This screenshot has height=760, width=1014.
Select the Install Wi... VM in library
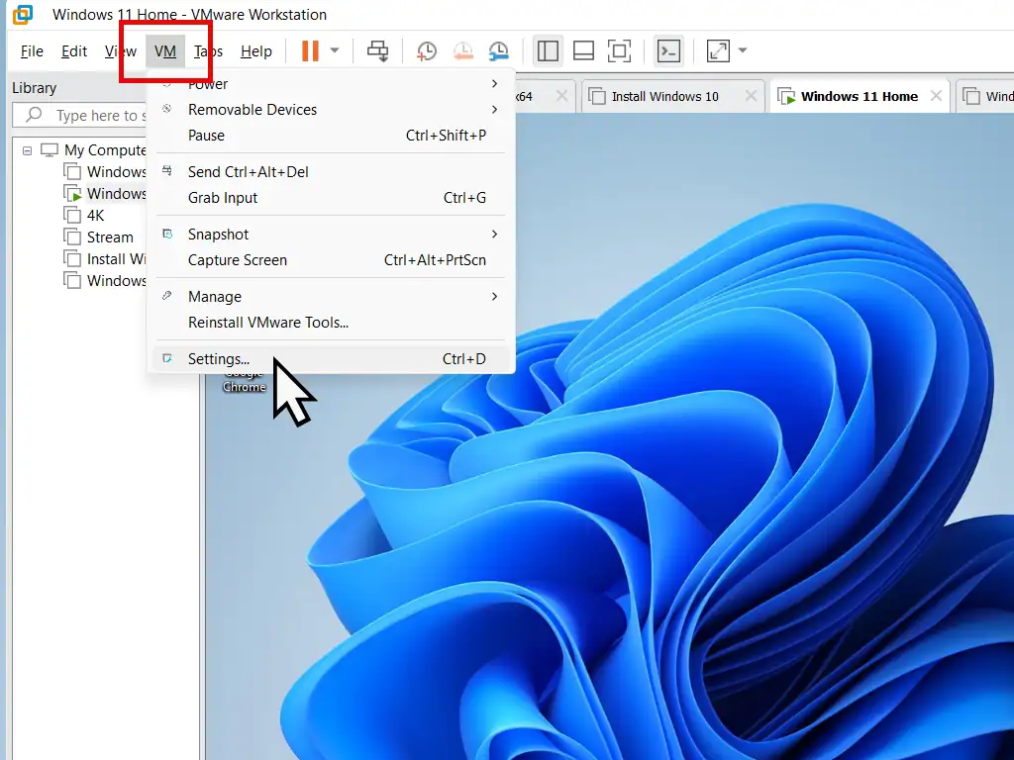click(117, 258)
